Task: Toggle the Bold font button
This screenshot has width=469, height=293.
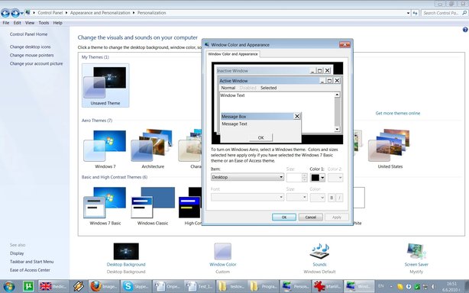Action: (x=332, y=198)
